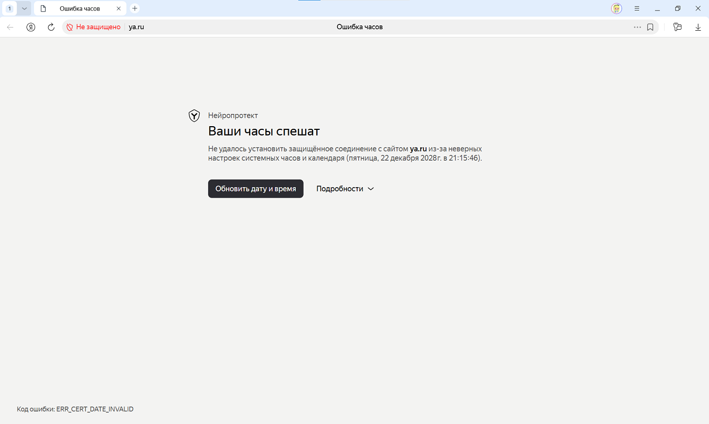This screenshot has height=424, width=709.
Task: Reload the current page
Action: (x=51, y=27)
